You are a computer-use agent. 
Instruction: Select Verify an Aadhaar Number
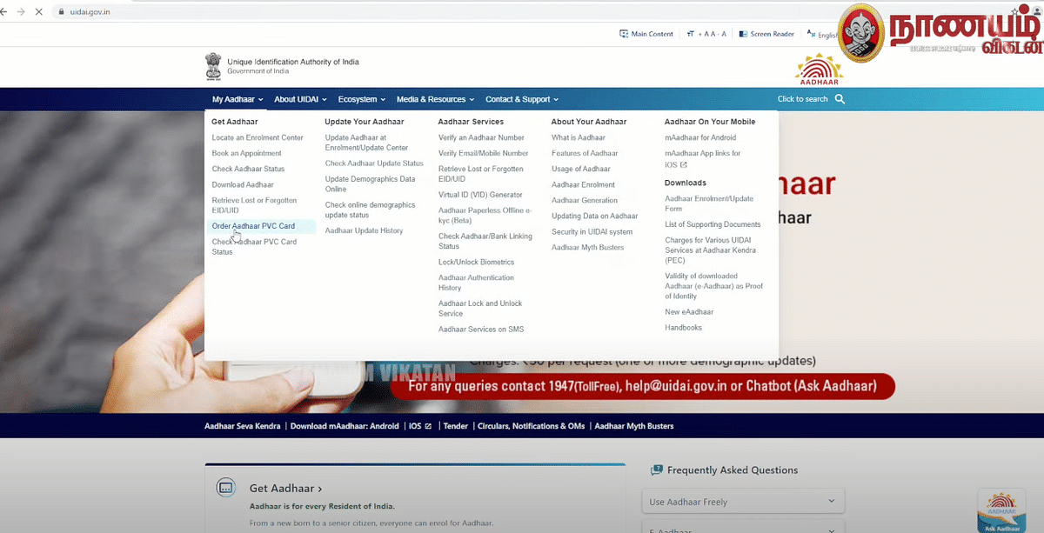[481, 137]
